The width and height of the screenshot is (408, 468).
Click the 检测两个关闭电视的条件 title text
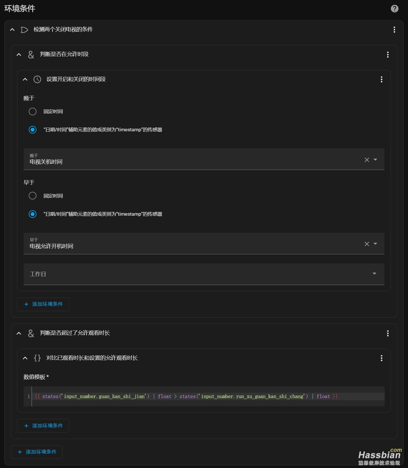coord(63,30)
